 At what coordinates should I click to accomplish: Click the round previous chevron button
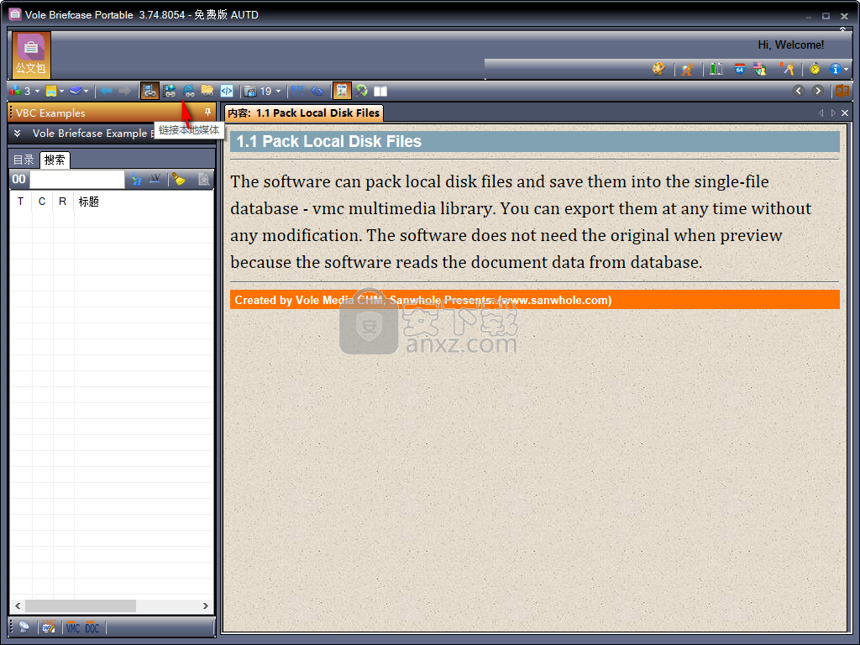[x=799, y=91]
